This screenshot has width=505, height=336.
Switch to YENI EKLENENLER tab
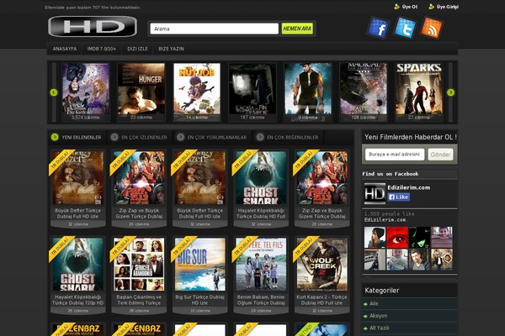77,137
